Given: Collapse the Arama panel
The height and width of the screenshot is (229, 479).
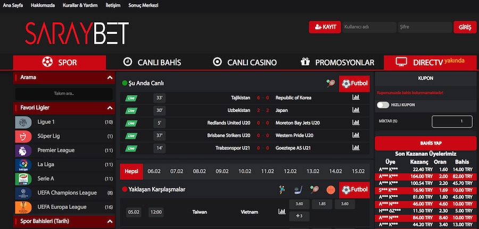Looking at the screenshot, I should (x=110, y=78).
